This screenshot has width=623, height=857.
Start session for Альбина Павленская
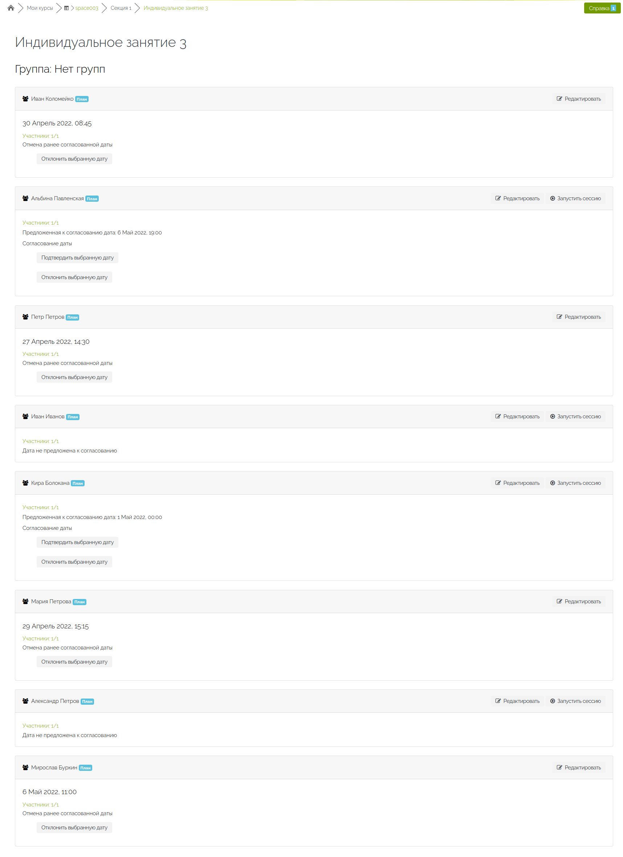pos(575,198)
